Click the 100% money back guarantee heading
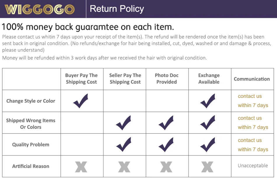The height and width of the screenshot is (184, 277). (88, 27)
